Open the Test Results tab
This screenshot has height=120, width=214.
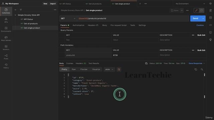coord(94,63)
